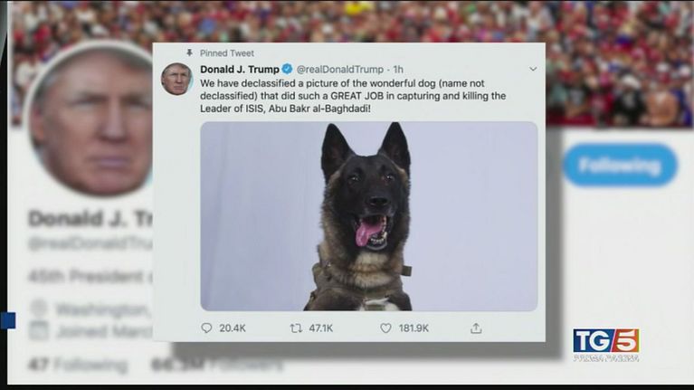Click the reply speech bubble icon
The height and width of the screenshot is (390, 694).
206,328
